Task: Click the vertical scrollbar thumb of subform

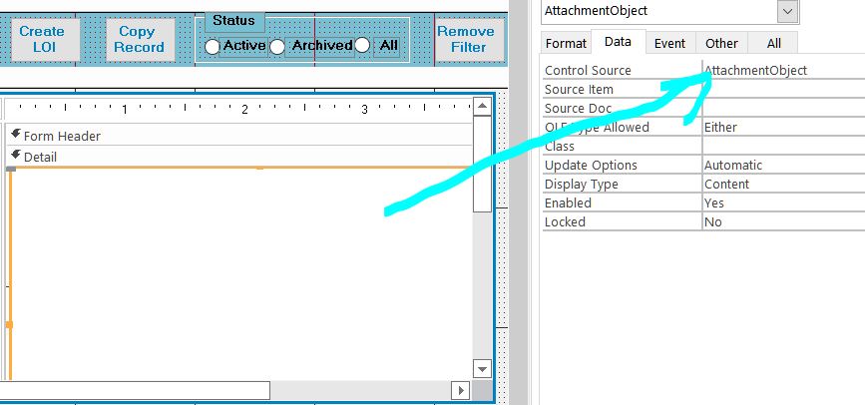Action: pyautogui.click(x=482, y=164)
